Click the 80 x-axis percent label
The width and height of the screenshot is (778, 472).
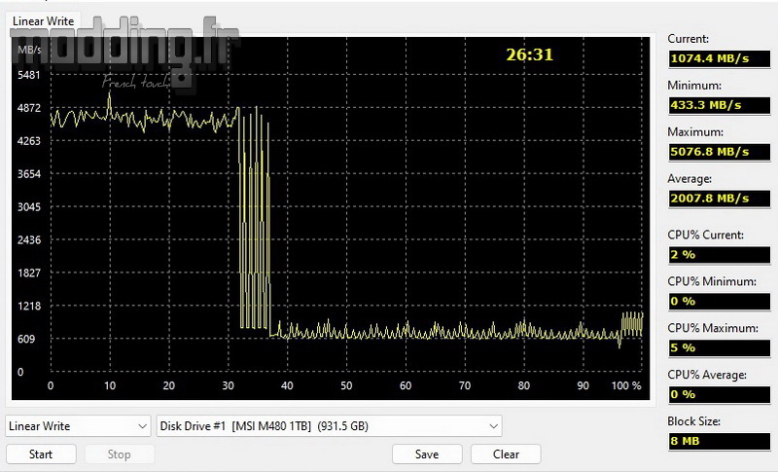coord(523,385)
